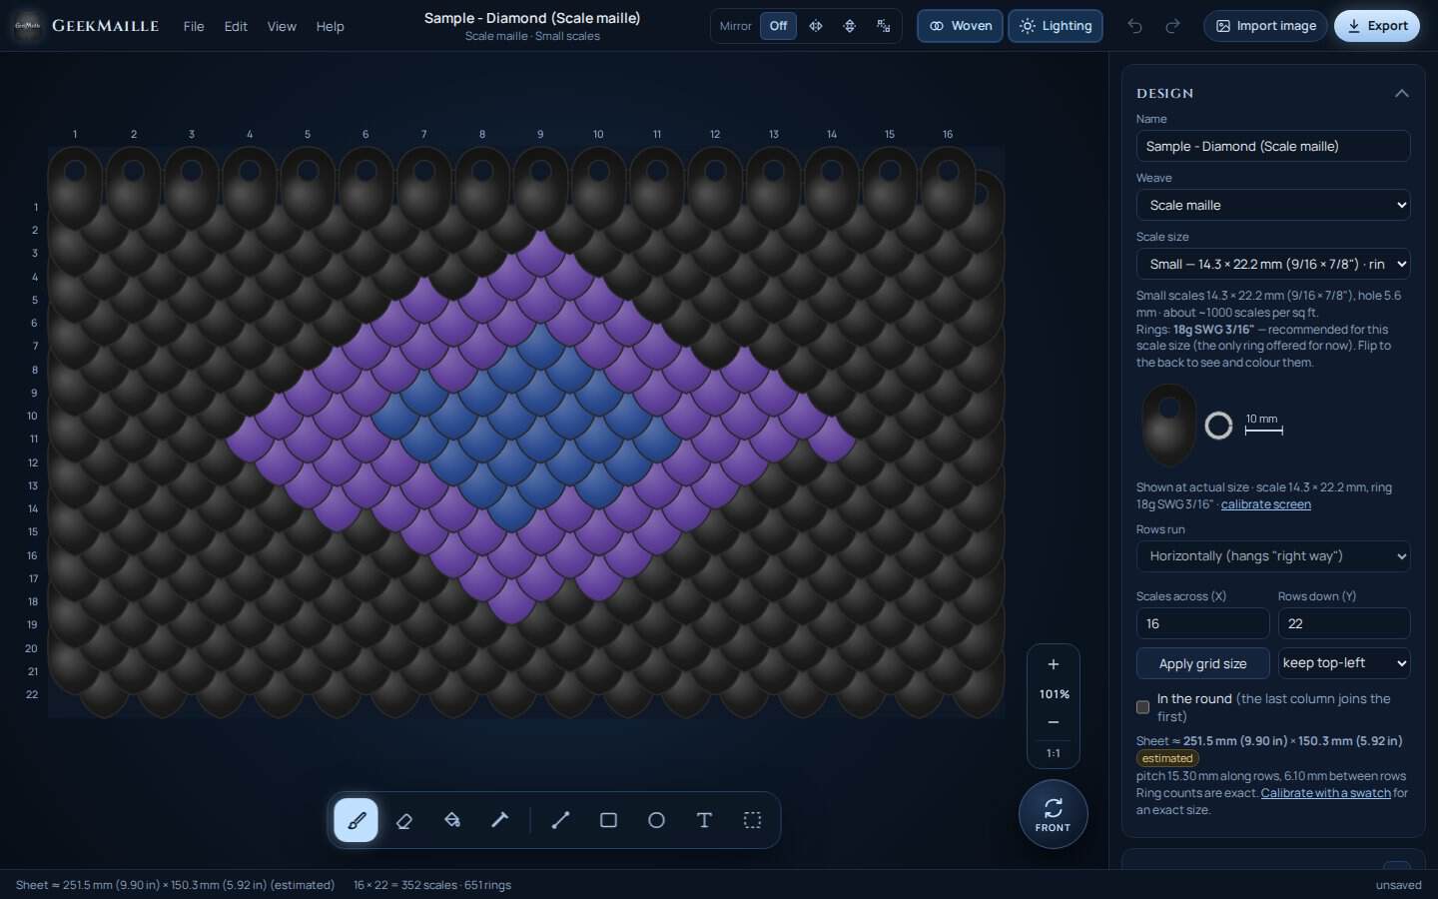The height and width of the screenshot is (899, 1438).
Task: Enable horizontal mirror mode
Action: click(x=816, y=26)
